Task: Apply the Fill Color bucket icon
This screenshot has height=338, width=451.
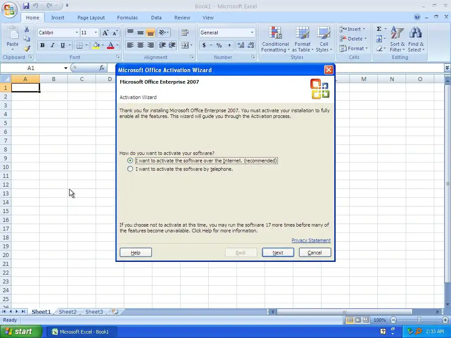Action: tap(96, 45)
